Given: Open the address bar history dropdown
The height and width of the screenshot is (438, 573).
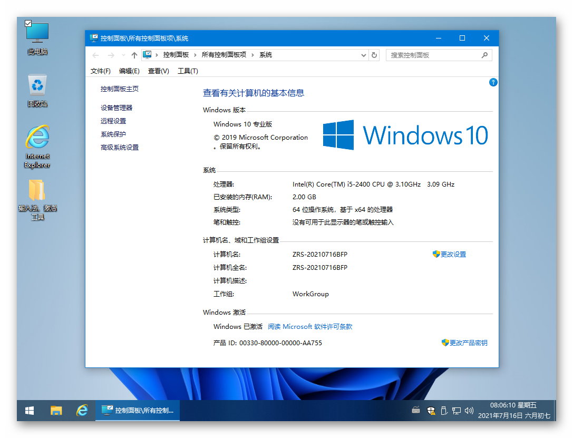Looking at the screenshot, I should pos(364,55).
